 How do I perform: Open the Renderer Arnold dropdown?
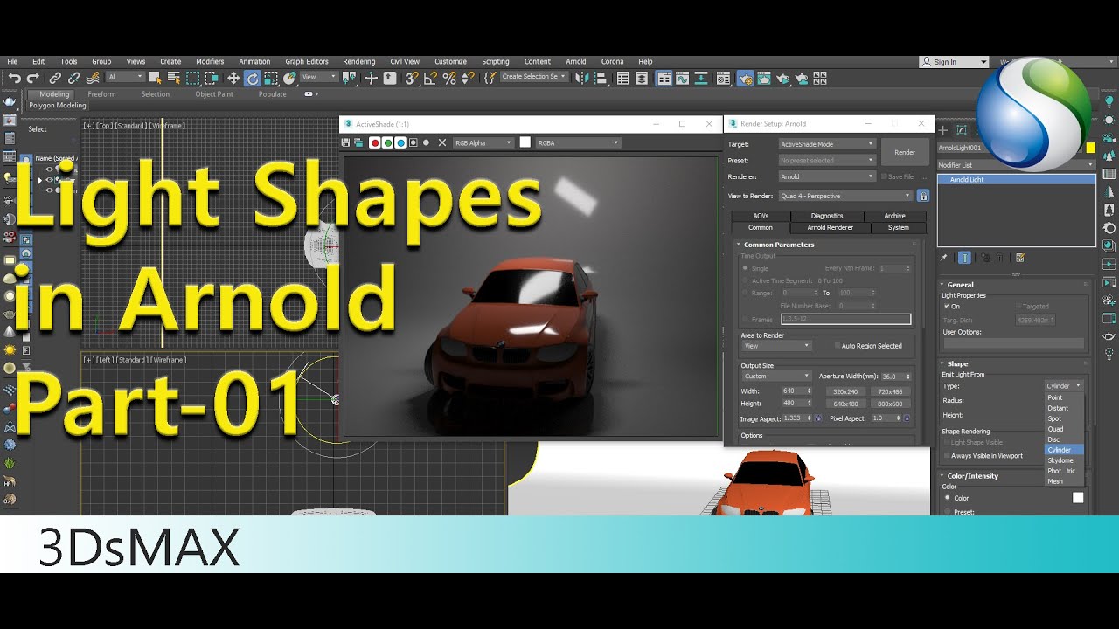[827, 176]
